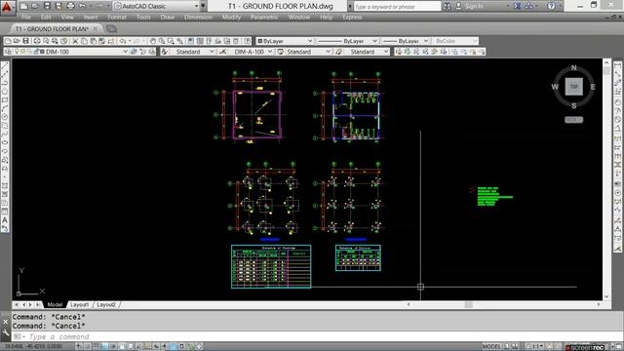Screen dimensions: 624x351
Task: Click the Autodesk Exchange X icon
Action: pos(518,6)
